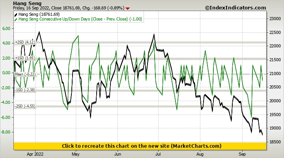Screen dimensions: 284x158
Task: Click the -2SD (-4.55) band label
Action: [25, 106]
